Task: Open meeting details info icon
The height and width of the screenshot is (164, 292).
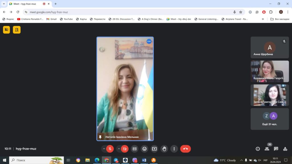Action: 258,149
